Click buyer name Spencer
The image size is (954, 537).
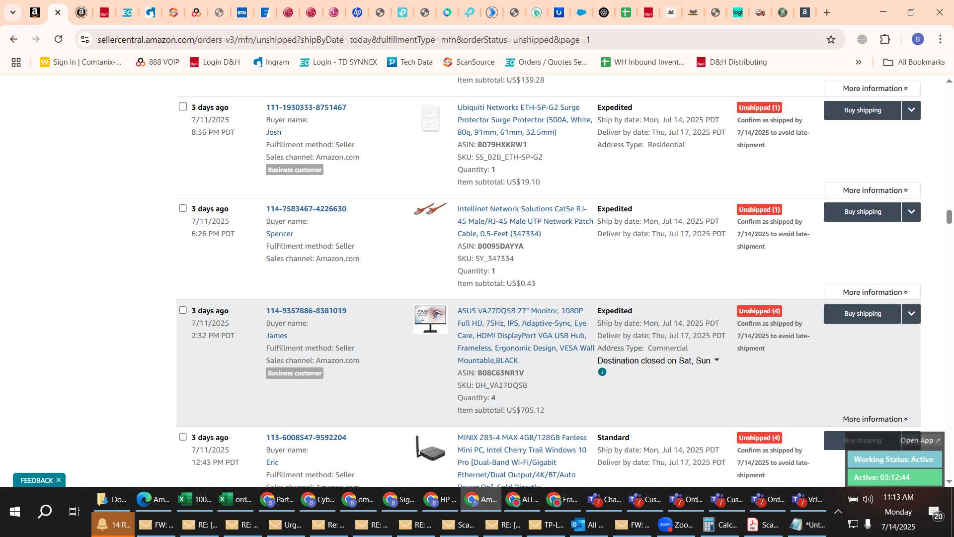[x=279, y=234]
